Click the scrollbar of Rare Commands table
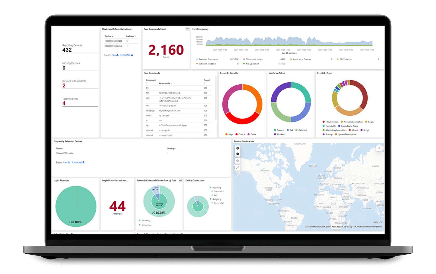The height and width of the screenshot is (274, 436). point(216,98)
